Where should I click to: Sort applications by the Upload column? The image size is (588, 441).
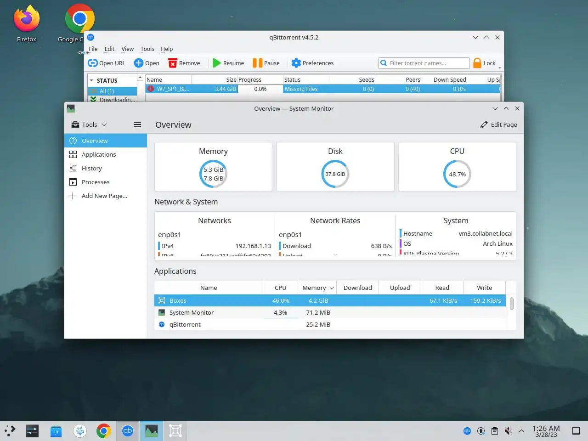point(400,288)
